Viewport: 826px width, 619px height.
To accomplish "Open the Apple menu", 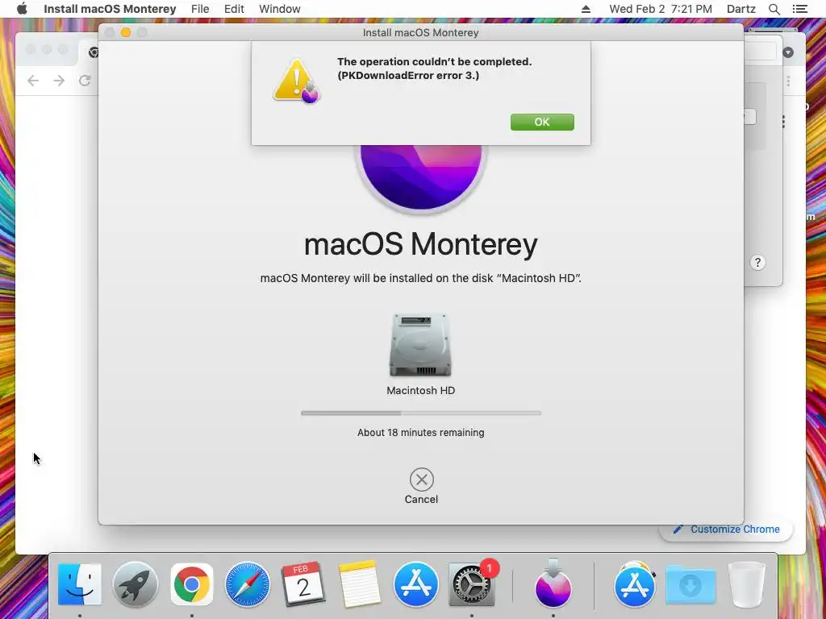I will click(22, 9).
